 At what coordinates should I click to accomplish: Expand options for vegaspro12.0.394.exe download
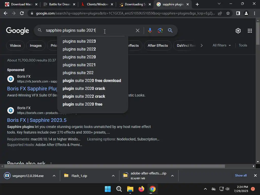(x=54, y=176)
